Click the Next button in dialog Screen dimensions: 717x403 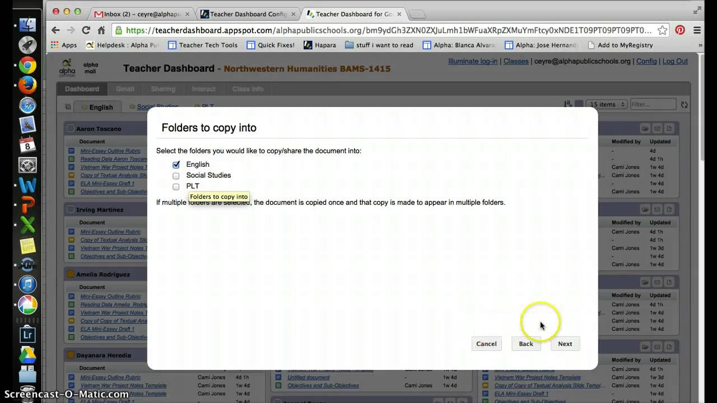(565, 344)
